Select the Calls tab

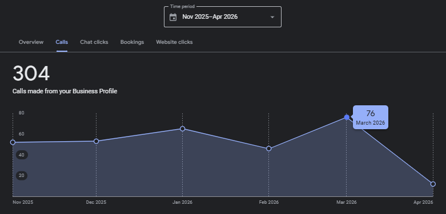click(62, 42)
